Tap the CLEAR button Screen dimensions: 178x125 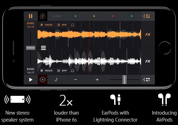pyautogui.click(x=57, y=16)
